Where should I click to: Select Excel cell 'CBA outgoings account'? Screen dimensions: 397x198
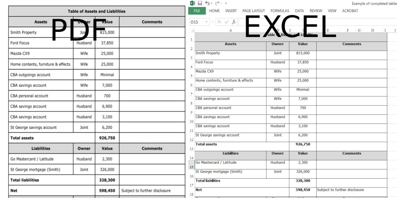231,92
